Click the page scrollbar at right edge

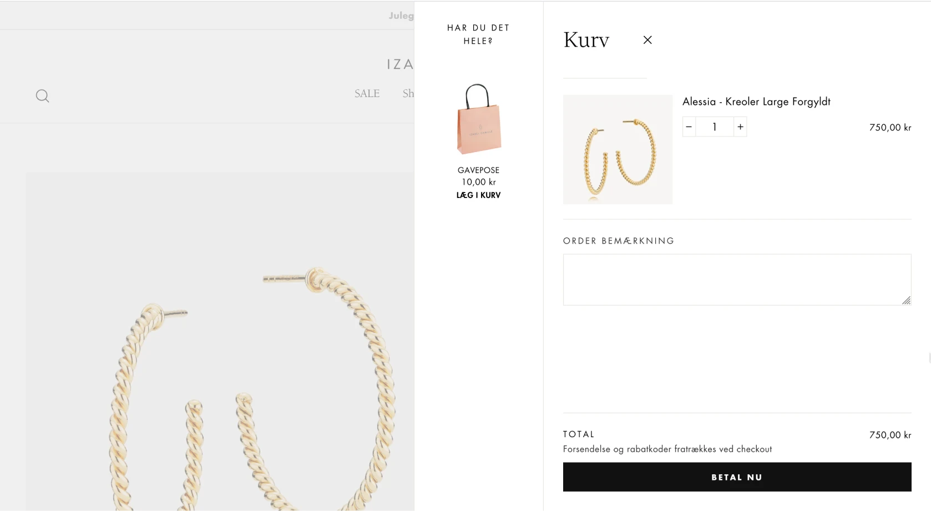tap(929, 357)
